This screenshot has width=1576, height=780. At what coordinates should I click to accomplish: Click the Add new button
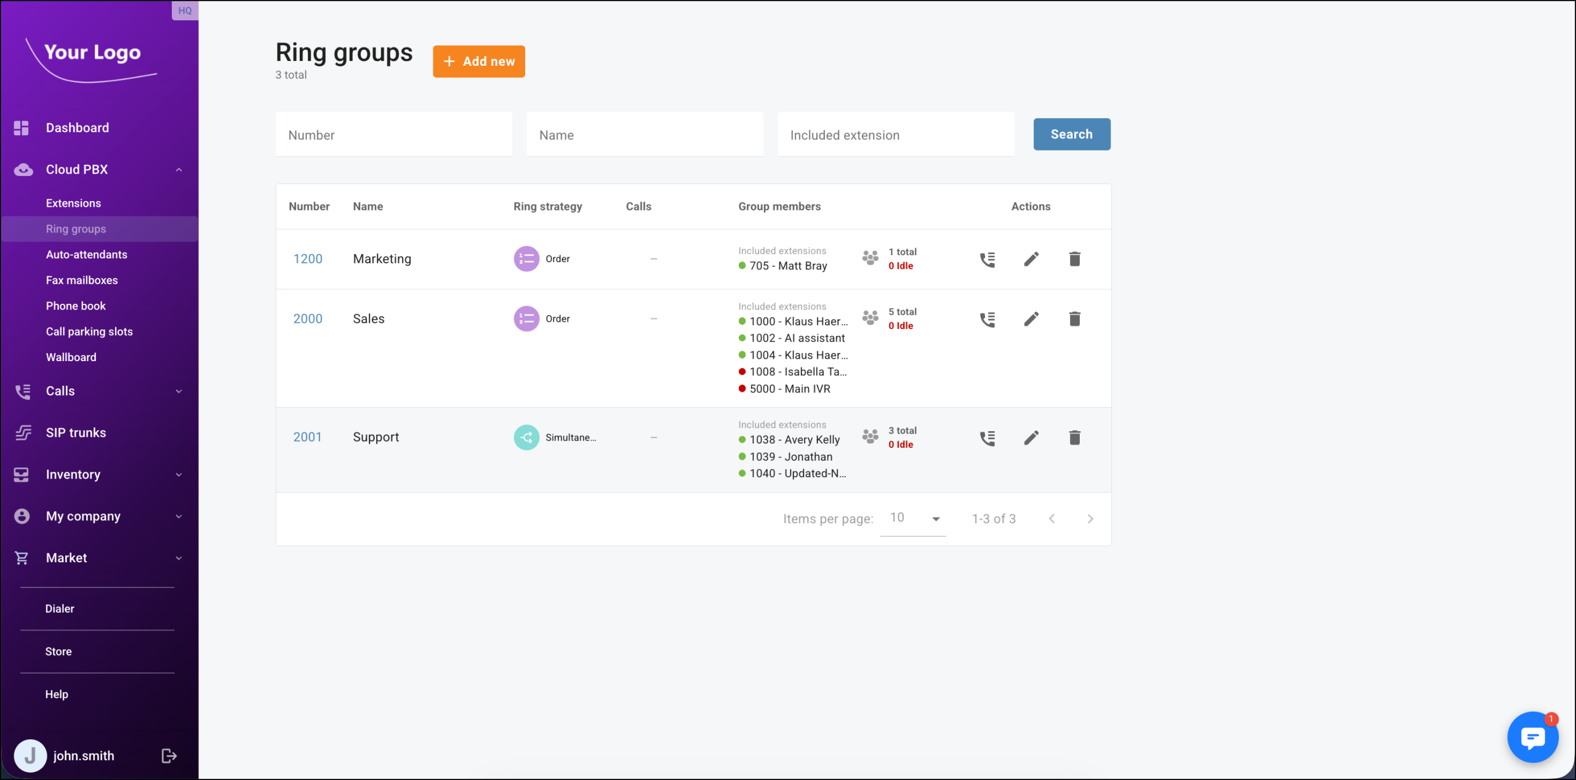(478, 62)
